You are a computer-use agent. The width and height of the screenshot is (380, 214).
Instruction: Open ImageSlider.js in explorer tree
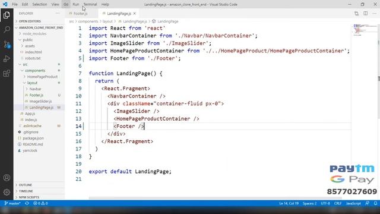click(40, 101)
